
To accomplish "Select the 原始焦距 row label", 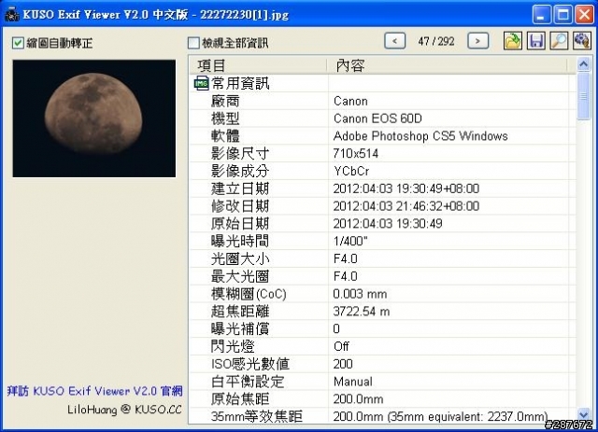I will [x=240, y=398].
